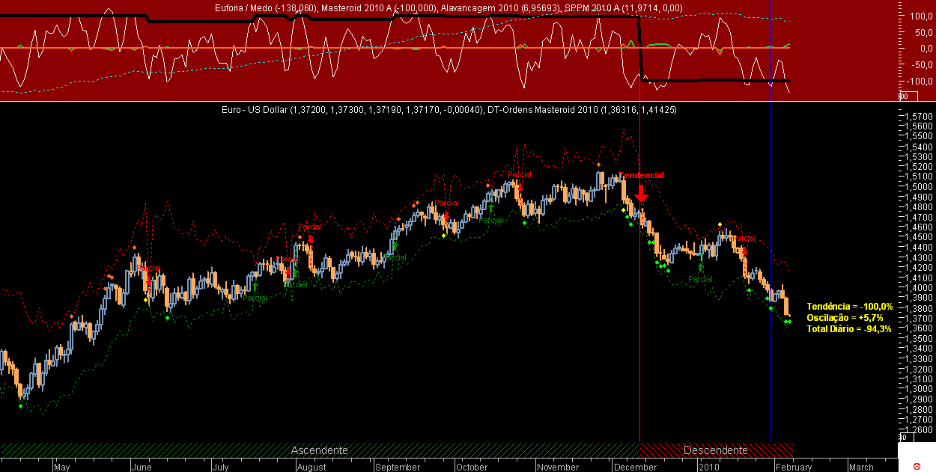Click the 1,3700 price scale value
Viewport: 936px width, 472px height.
pyautogui.click(x=917, y=318)
